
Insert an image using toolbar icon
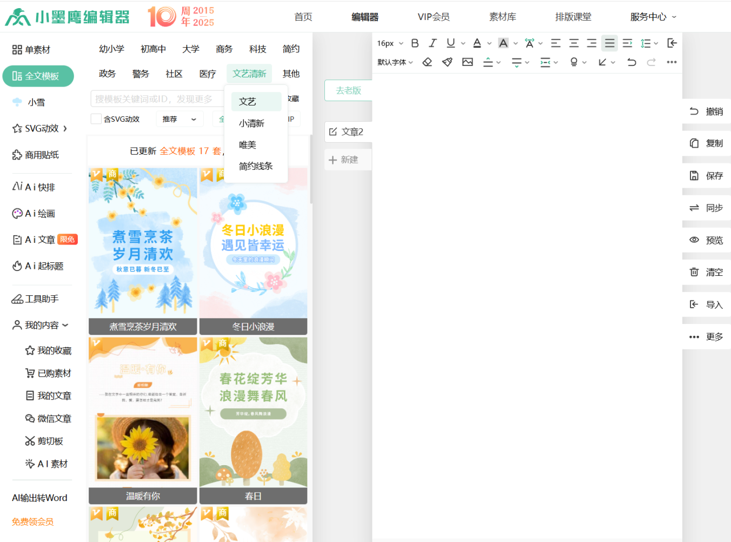pyautogui.click(x=468, y=62)
